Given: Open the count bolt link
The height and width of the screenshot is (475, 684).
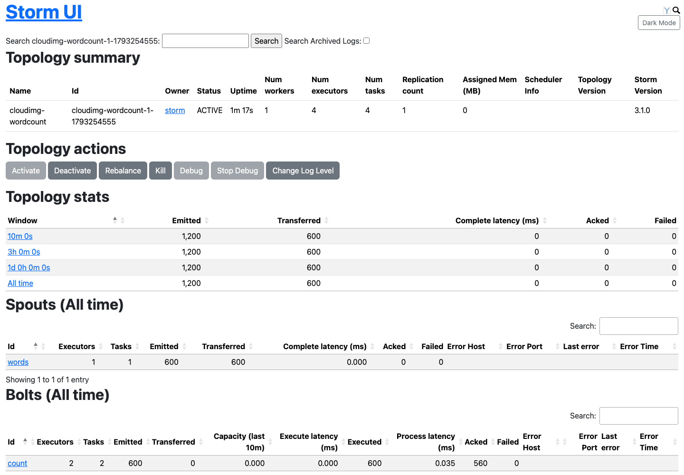Looking at the screenshot, I should tap(18, 463).
